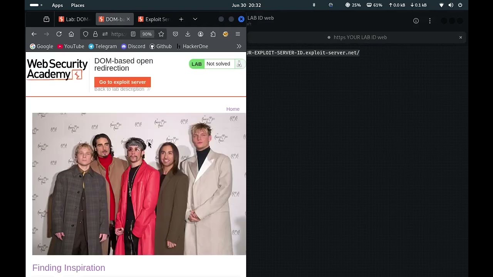Open the HackerOne bookmark

click(192, 46)
